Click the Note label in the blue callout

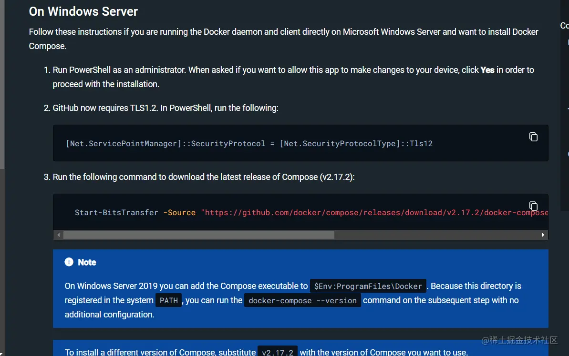(x=87, y=262)
